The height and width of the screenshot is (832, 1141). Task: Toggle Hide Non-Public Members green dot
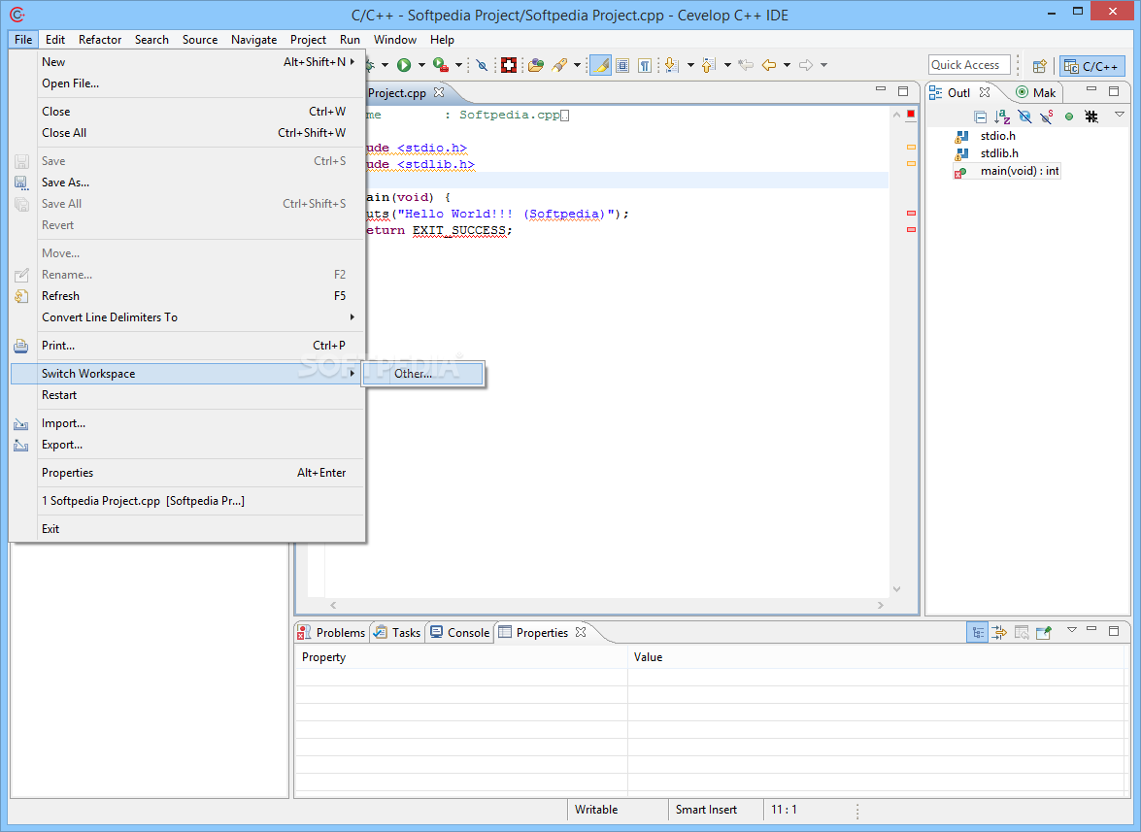[x=1069, y=116]
